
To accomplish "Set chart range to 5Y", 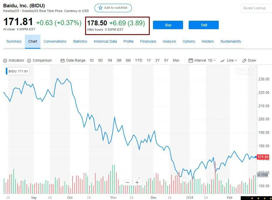I will (x=166, y=60).
